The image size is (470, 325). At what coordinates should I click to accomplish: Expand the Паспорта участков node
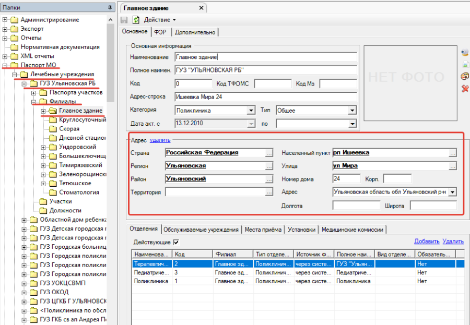[x=33, y=92]
